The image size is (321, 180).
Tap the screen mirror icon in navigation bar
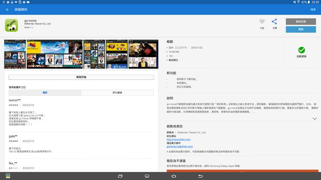click(147, 176)
